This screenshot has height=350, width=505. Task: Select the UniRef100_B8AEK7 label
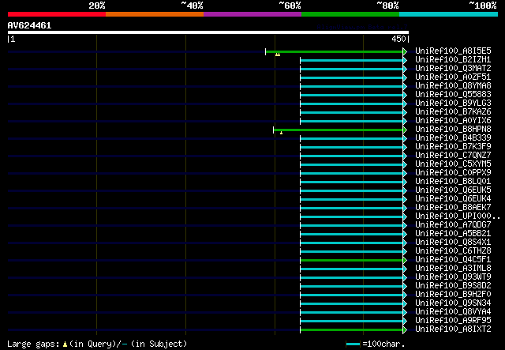click(453, 208)
